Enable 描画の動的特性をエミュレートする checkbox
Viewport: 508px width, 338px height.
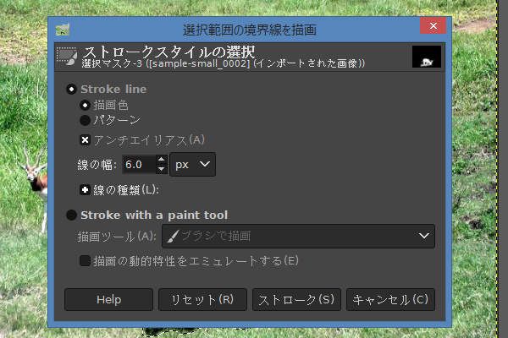point(85,261)
